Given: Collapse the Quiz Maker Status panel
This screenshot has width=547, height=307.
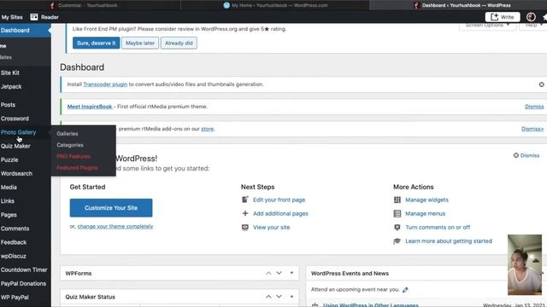Looking at the screenshot, I should pos(291,297).
